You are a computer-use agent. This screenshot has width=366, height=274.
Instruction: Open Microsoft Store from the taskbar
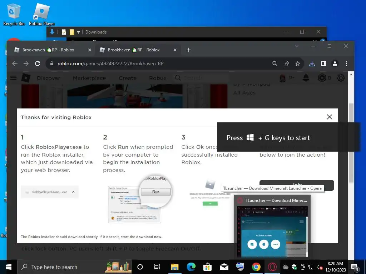click(x=207, y=267)
